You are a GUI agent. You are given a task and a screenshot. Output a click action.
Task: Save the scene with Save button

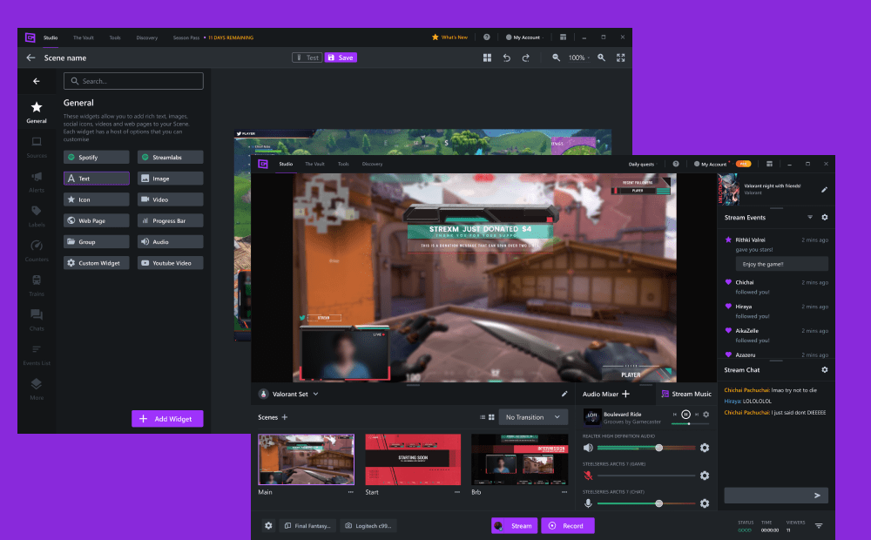pos(341,57)
